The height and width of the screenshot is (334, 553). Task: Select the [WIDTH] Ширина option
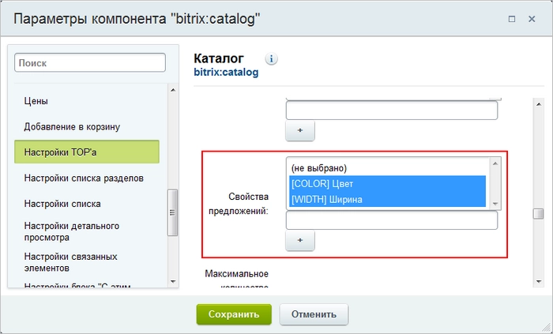[x=387, y=200]
